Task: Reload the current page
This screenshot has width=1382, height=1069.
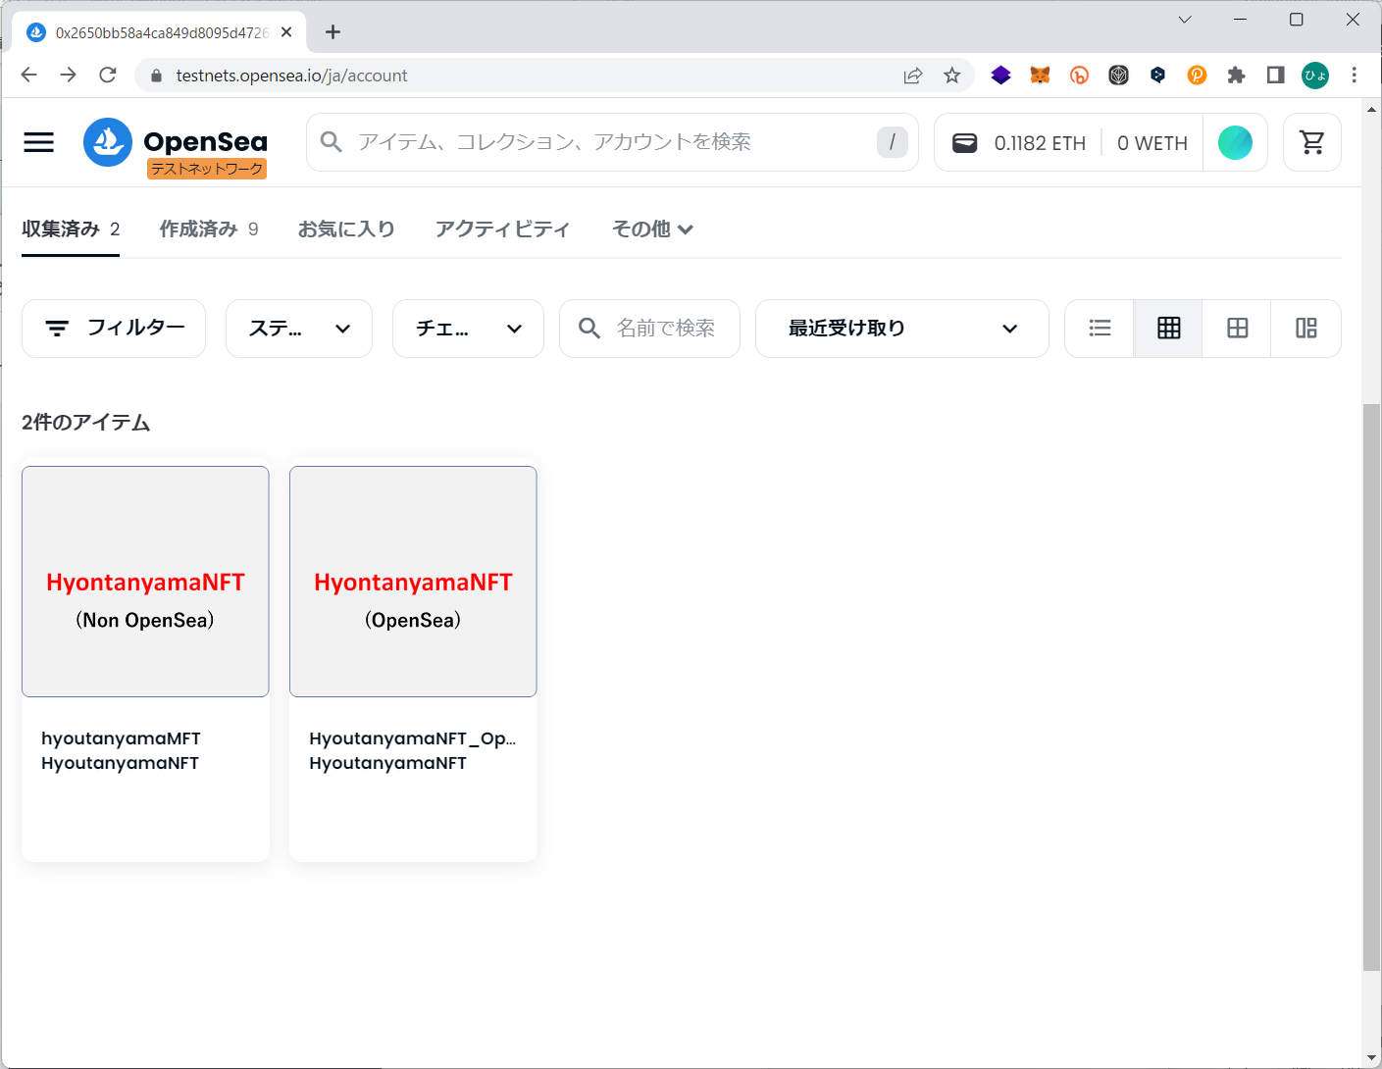Action: (x=108, y=76)
